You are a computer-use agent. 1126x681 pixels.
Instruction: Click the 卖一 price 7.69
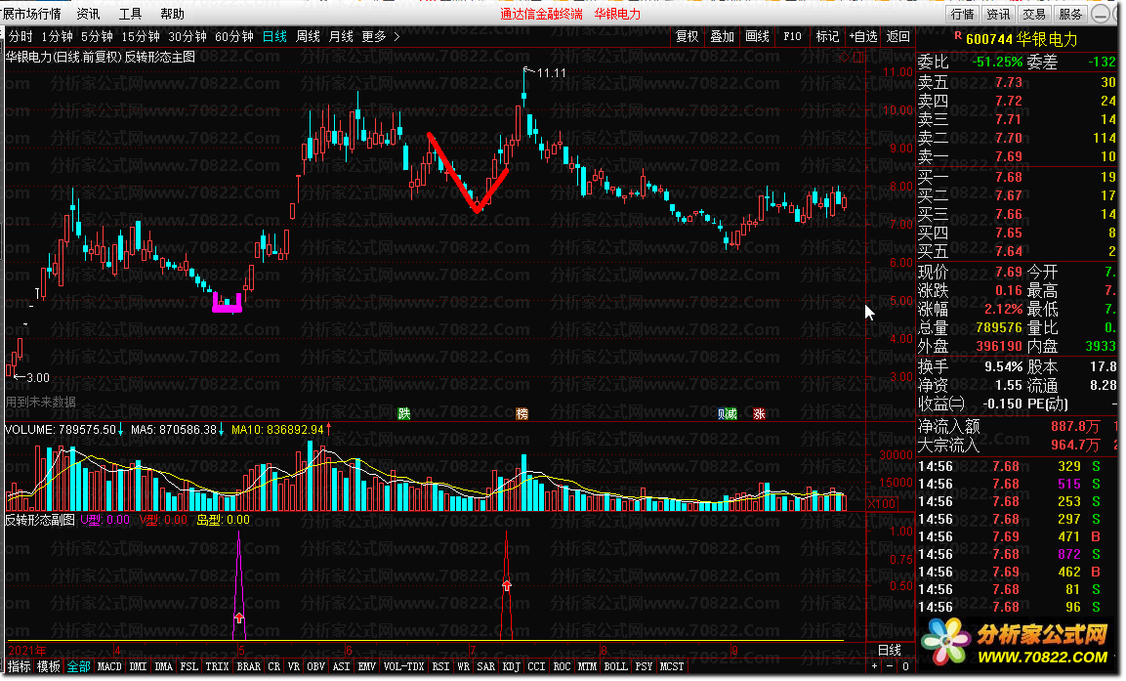pyautogui.click(x=1008, y=156)
